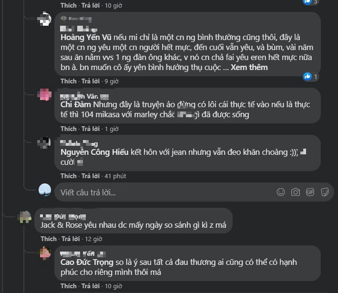Open avatar of commenter replying to Chi Đàm
This screenshot has width=338, height=293.
click(45, 94)
